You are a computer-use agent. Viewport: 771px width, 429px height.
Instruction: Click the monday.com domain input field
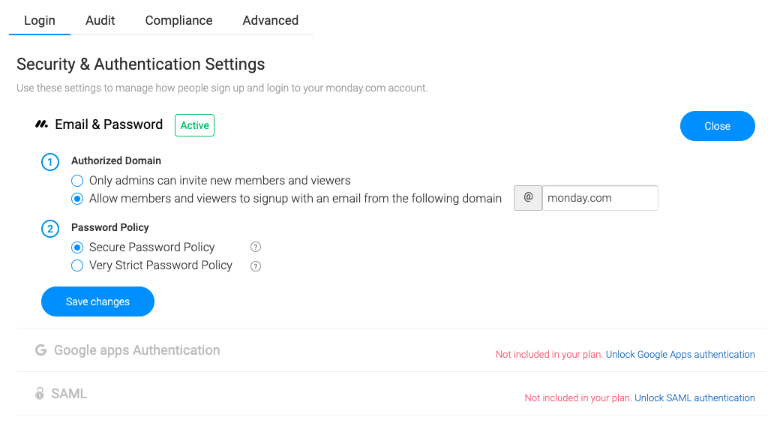point(600,198)
